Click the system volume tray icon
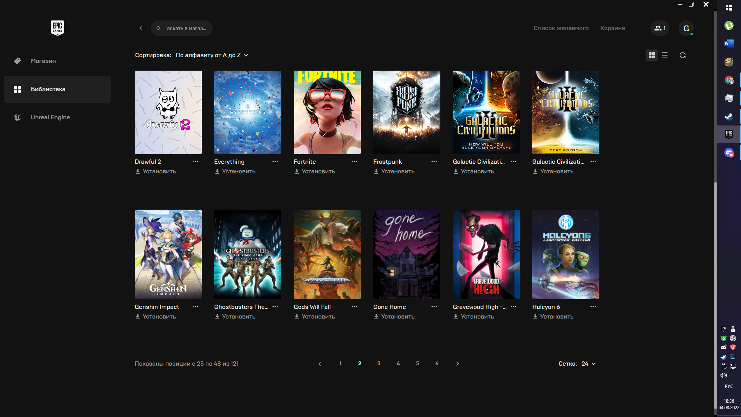Screen dimensions: 741x417 pos(724,375)
